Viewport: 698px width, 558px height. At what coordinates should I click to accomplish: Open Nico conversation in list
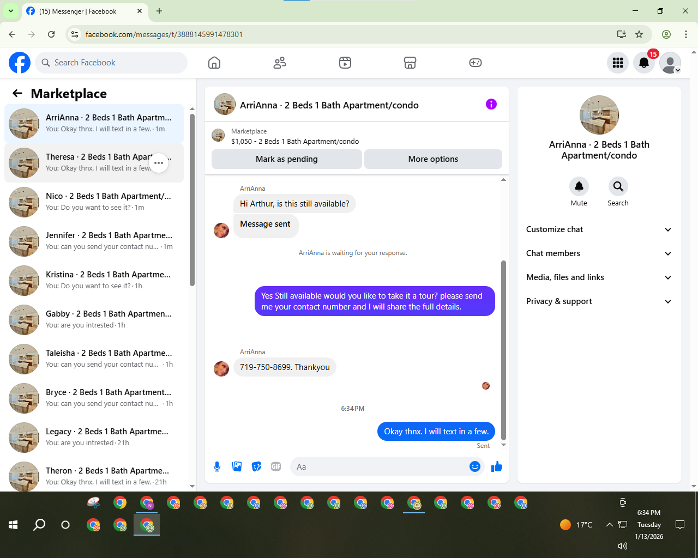pyautogui.click(x=94, y=202)
